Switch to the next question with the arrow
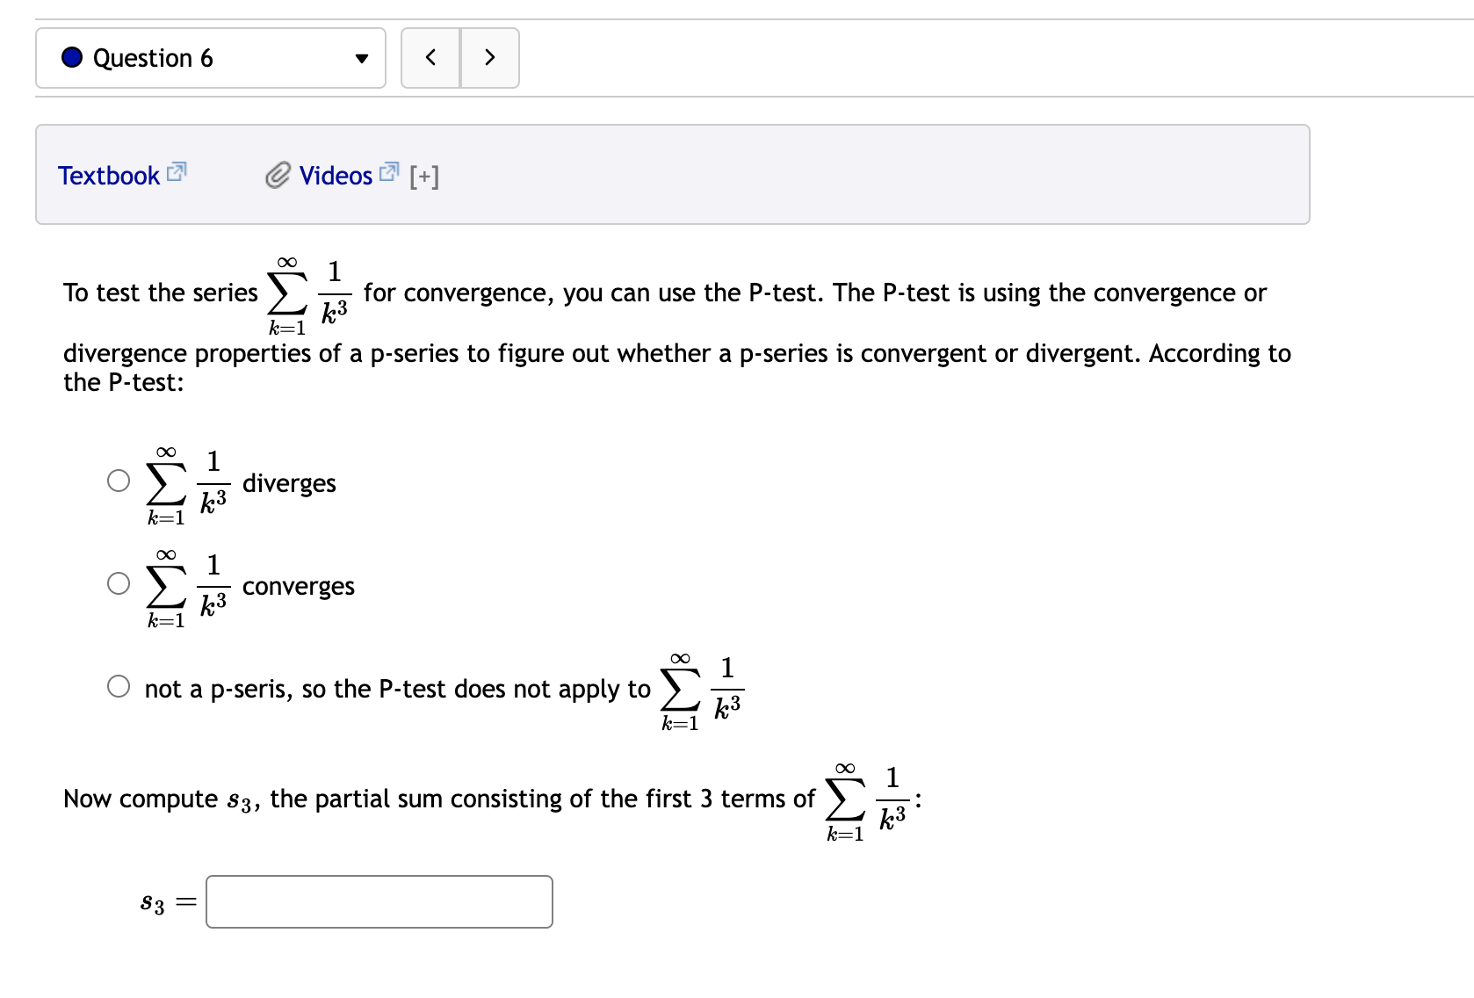1474x998 pixels. pyautogui.click(x=490, y=57)
